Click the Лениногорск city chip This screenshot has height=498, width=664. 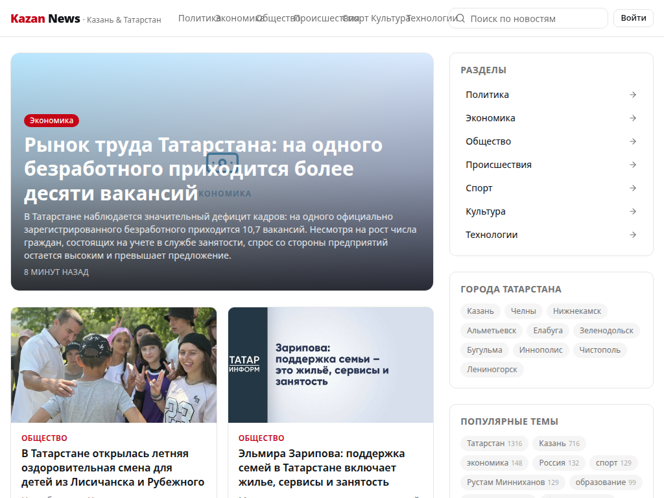click(x=492, y=369)
